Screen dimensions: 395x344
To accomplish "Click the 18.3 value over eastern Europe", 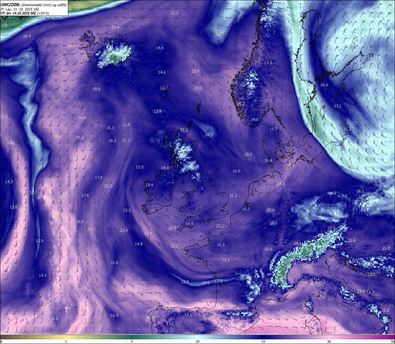I will click(x=360, y=191).
